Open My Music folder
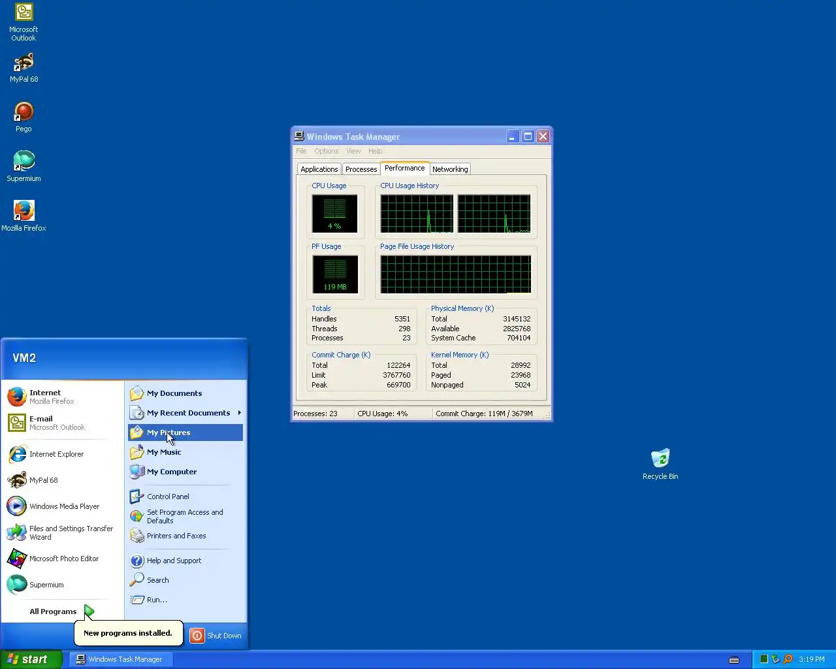Image resolution: width=836 pixels, height=669 pixels. (x=185, y=452)
